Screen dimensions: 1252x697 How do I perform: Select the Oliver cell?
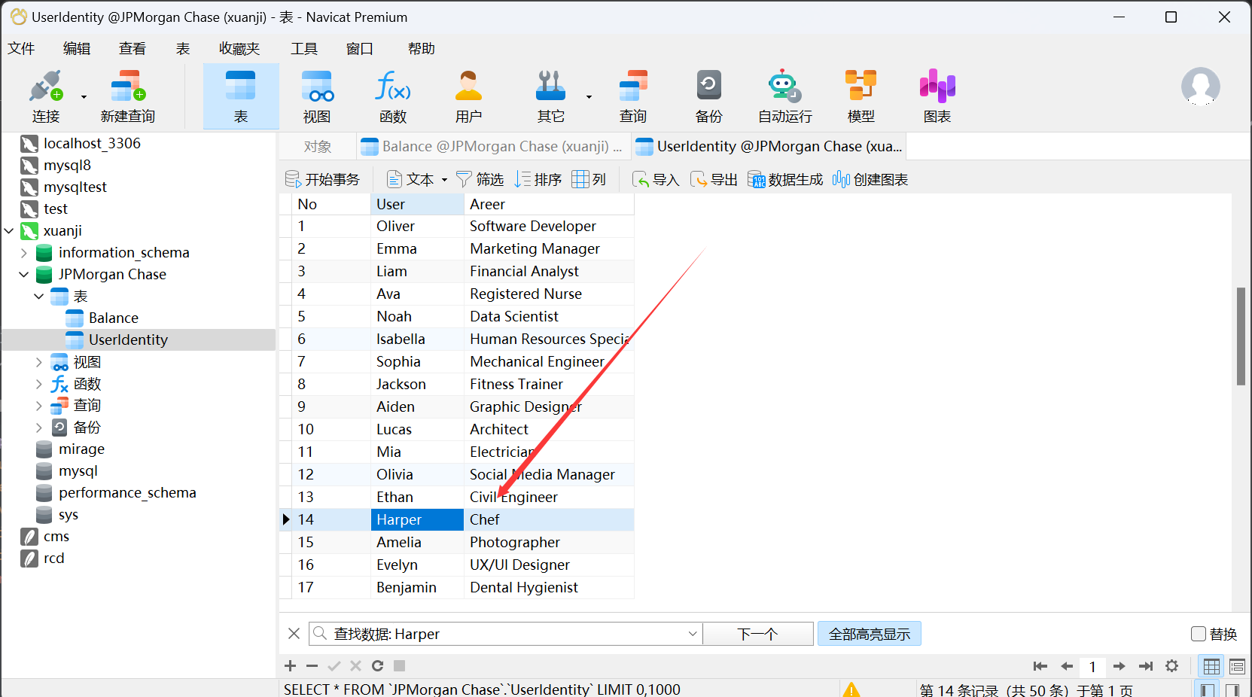(x=417, y=226)
